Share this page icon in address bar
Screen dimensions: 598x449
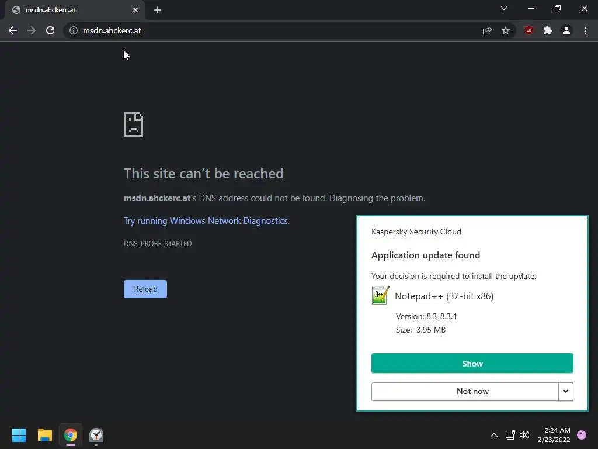[487, 30]
